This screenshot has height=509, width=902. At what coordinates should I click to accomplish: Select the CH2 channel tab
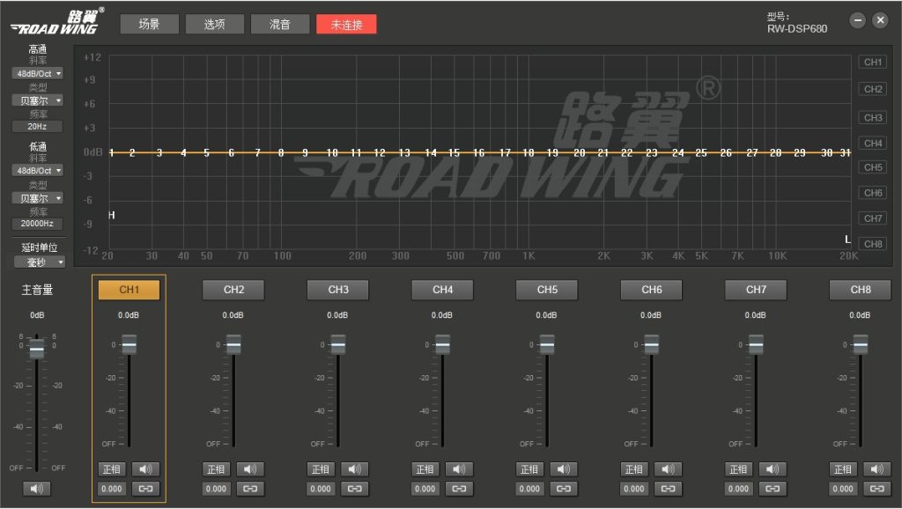tap(233, 290)
